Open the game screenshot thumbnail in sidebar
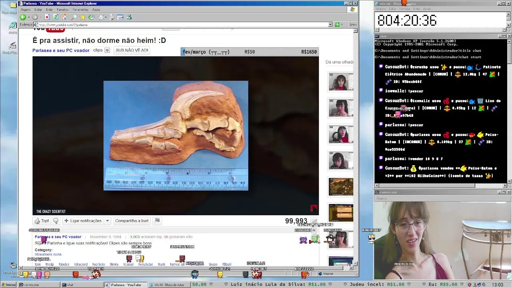The height and width of the screenshot is (288, 512). coord(341,187)
